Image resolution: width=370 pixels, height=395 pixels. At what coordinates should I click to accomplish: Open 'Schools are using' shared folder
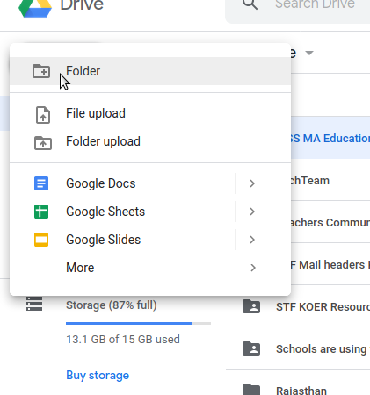(298, 348)
